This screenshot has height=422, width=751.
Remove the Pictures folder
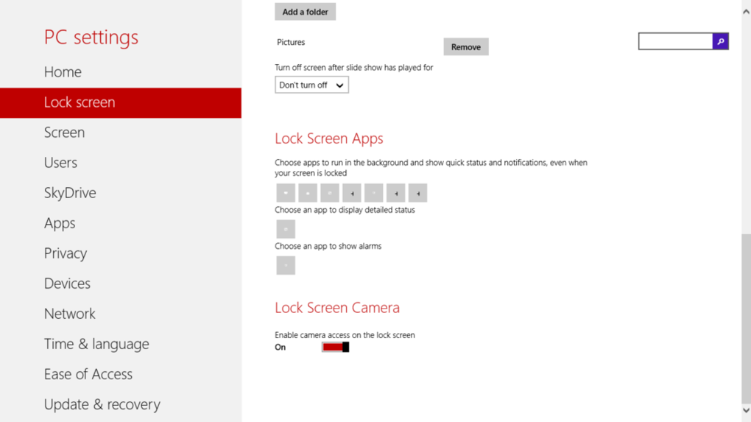465,47
